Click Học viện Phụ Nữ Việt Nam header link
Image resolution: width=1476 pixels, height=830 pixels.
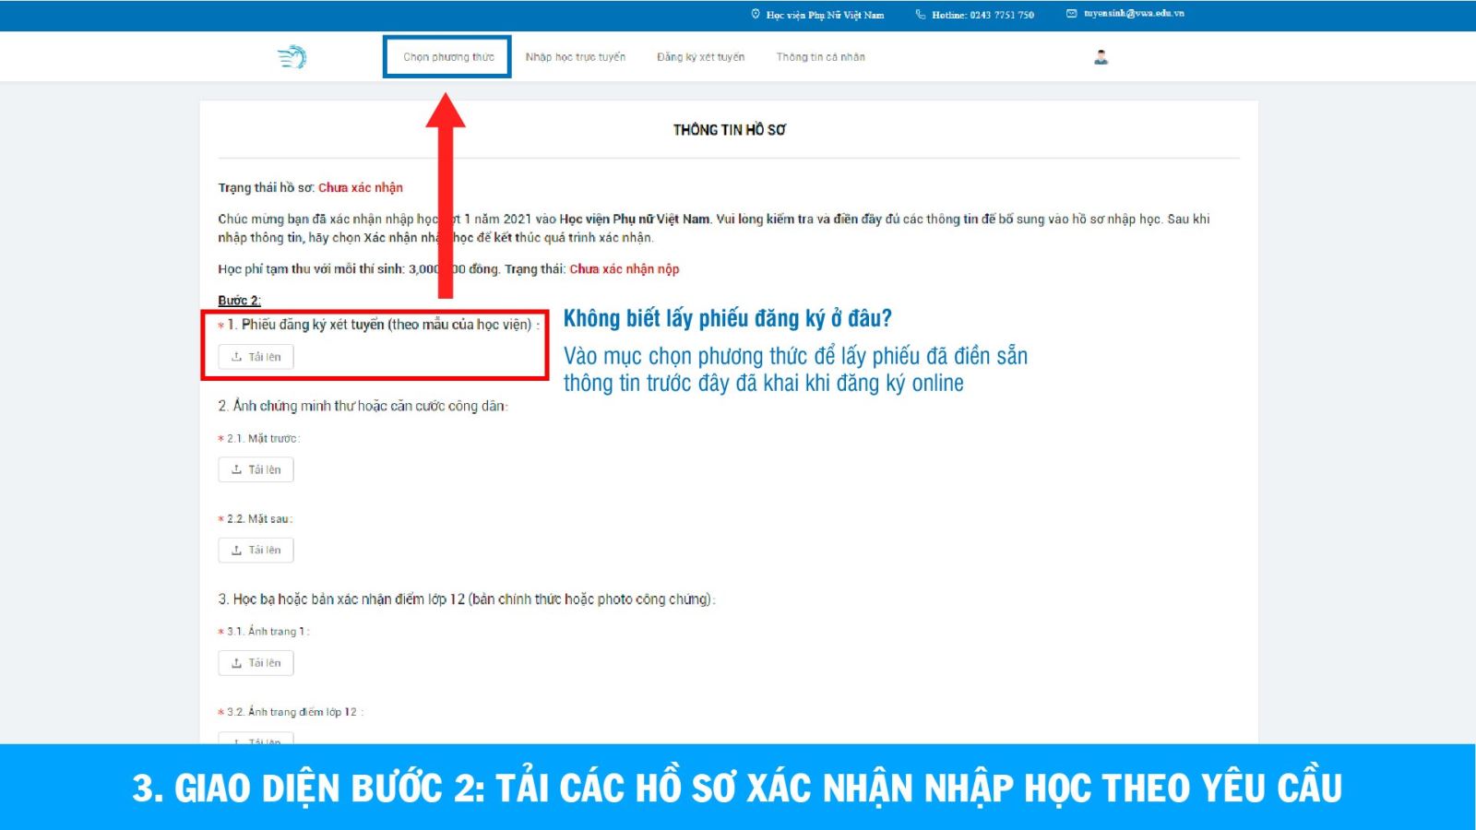pyautogui.click(x=825, y=15)
